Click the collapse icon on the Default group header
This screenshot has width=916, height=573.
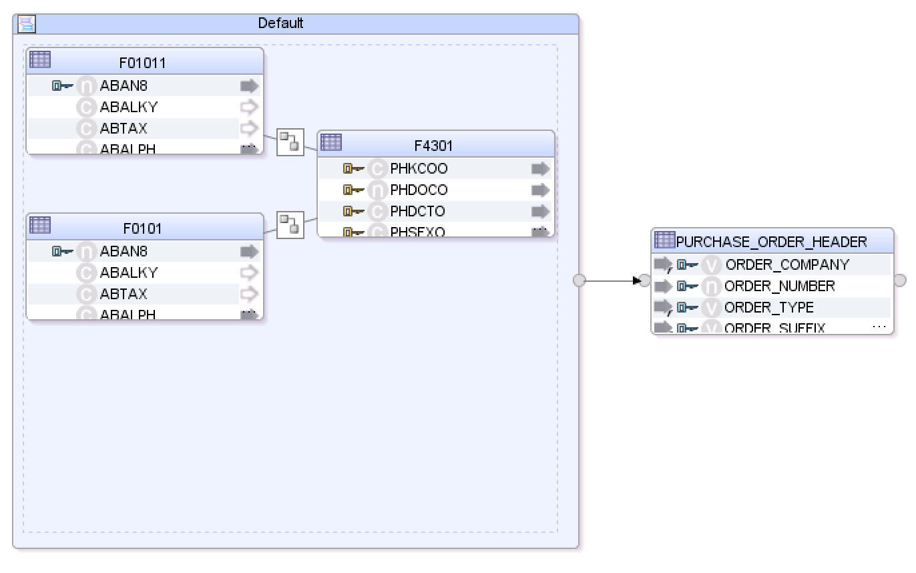coord(25,23)
